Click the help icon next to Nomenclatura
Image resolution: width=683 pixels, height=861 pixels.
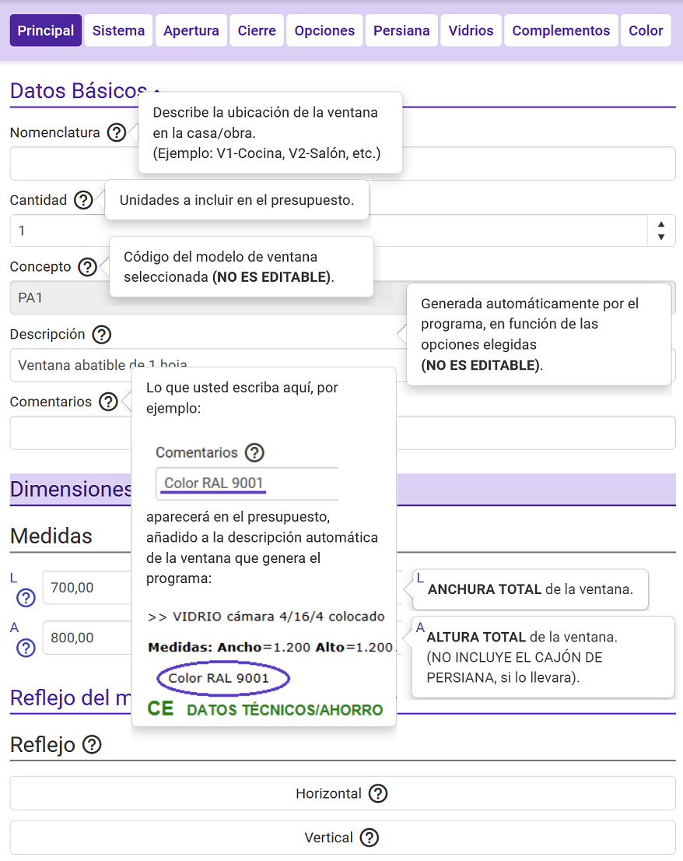click(116, 133)
